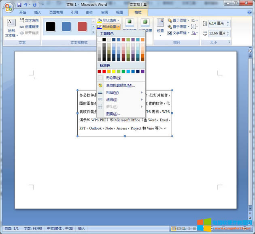
Task: Switch to the Insert (插入) ribbon tab
Action: [x=38, y=13]
